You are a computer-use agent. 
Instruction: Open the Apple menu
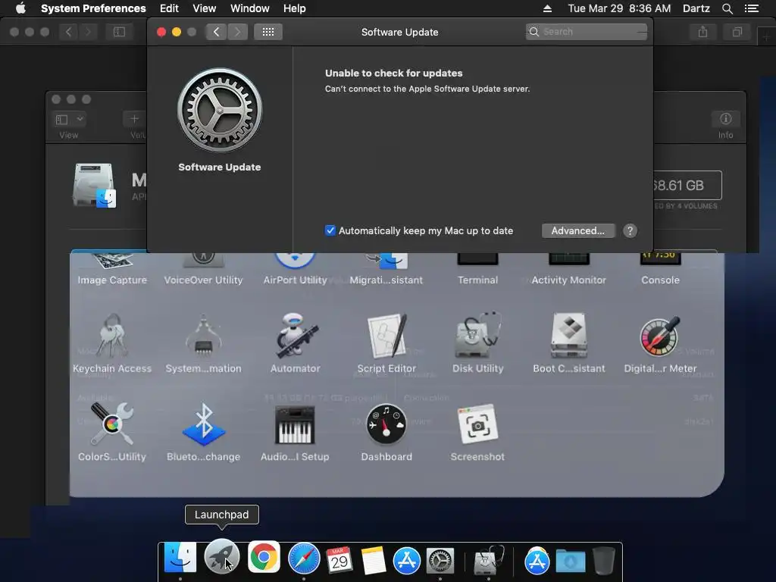click(20, 8)
